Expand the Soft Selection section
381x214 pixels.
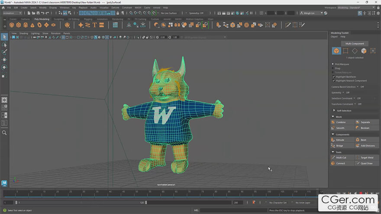click(334, 110)
